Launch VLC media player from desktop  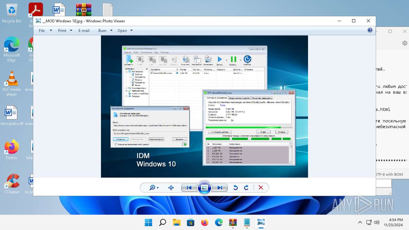pos(12,83)
